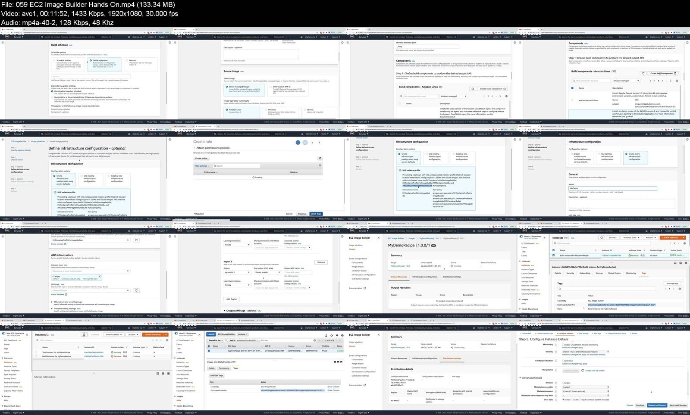Click Spot Requests in Instances (2) sidebar
Image resolution: width=690 pixels, height=415 pixels.
[10, 374]
